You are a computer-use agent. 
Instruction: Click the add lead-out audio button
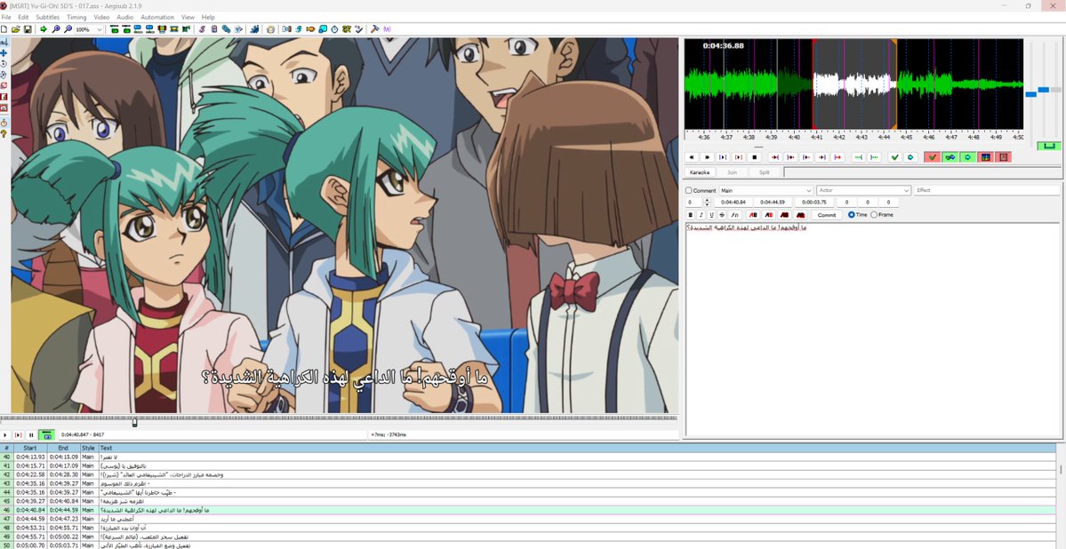[874, 157]
